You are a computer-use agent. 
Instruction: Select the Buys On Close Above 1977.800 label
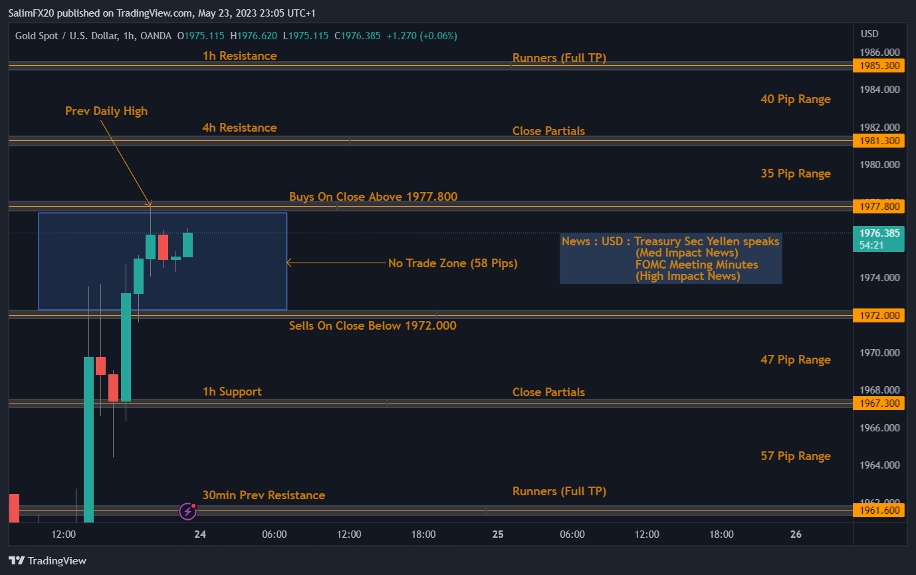[373, 197]
